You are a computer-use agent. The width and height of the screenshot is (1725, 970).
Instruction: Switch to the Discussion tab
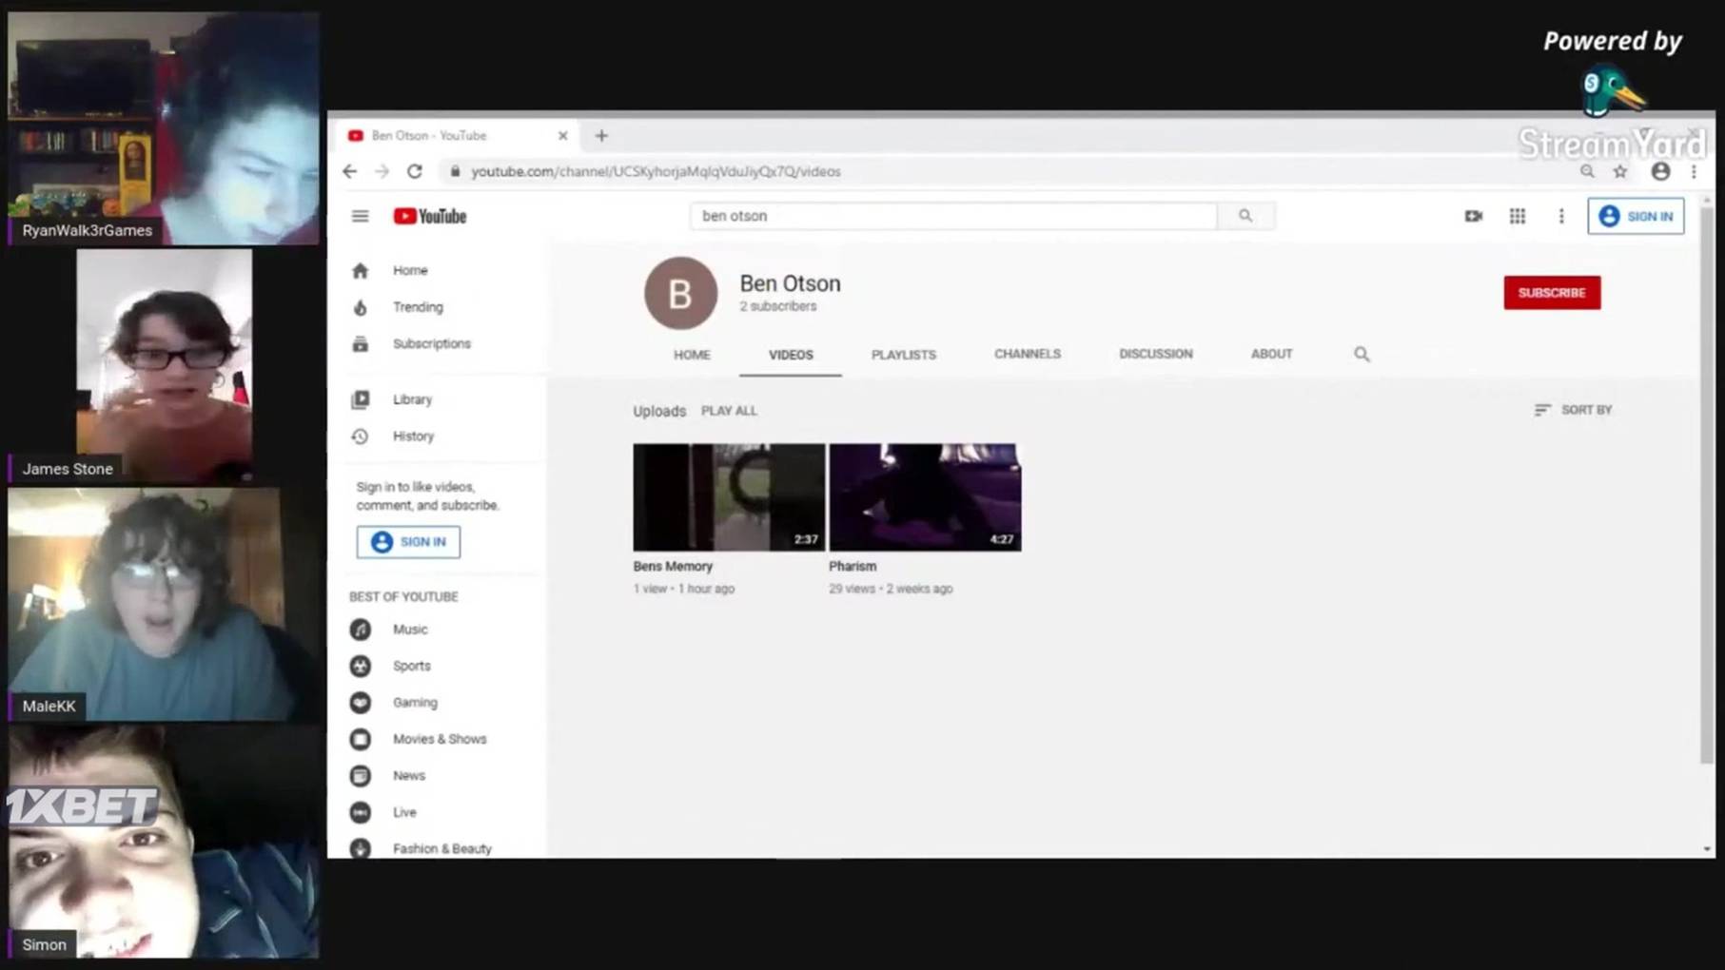[1156, 354]
